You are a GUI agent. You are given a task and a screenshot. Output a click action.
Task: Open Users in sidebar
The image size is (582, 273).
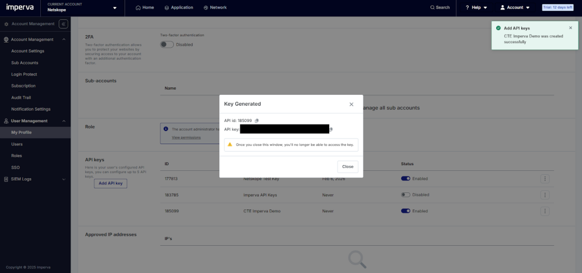[16, 144]
